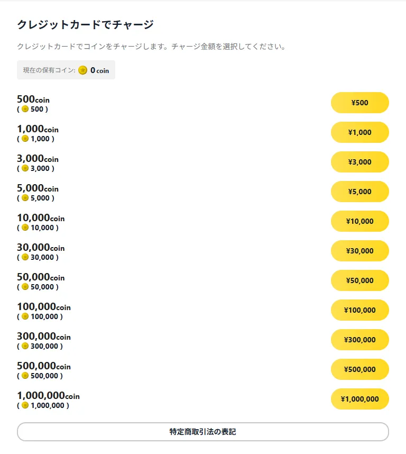
Task: Click the coin icon under 300,000coin
Action: [x=25, y=346]
